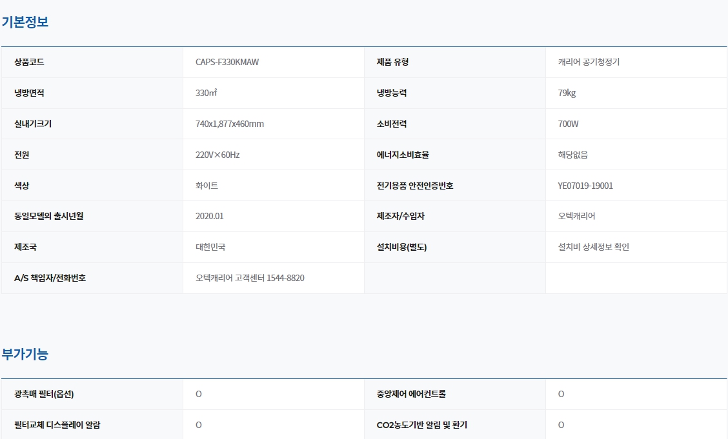Screen dimensions: 728x439
Task: Click the 대한민국 country of manufacture value
Action: (210, 247)
